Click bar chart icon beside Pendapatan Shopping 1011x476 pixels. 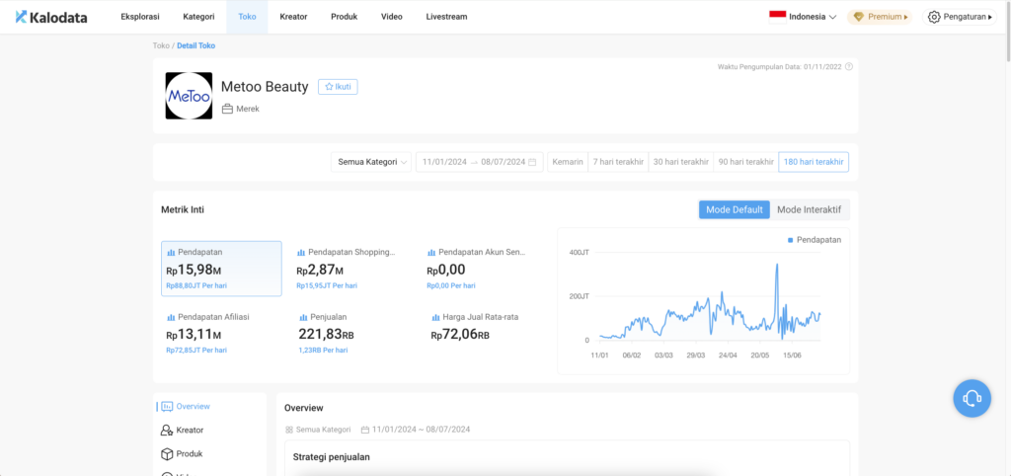coord(300,253)
